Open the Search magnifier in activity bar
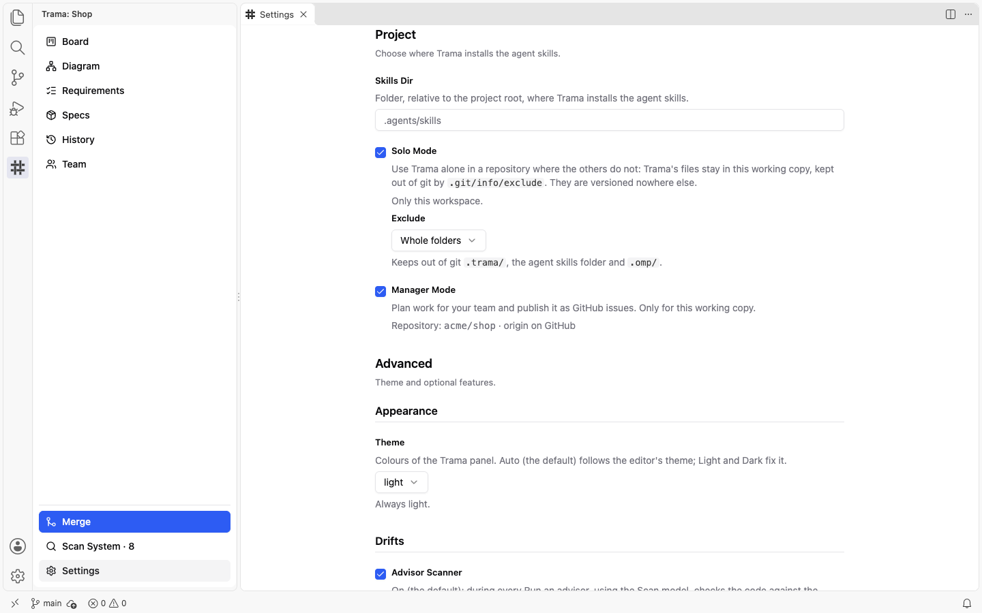Screen dimensions: 982x613 [18, 47]
